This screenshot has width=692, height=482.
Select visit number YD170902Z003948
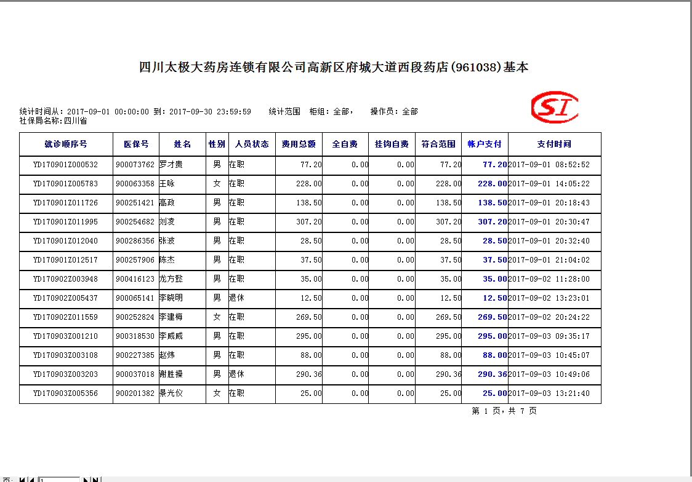tap(65, 279)
